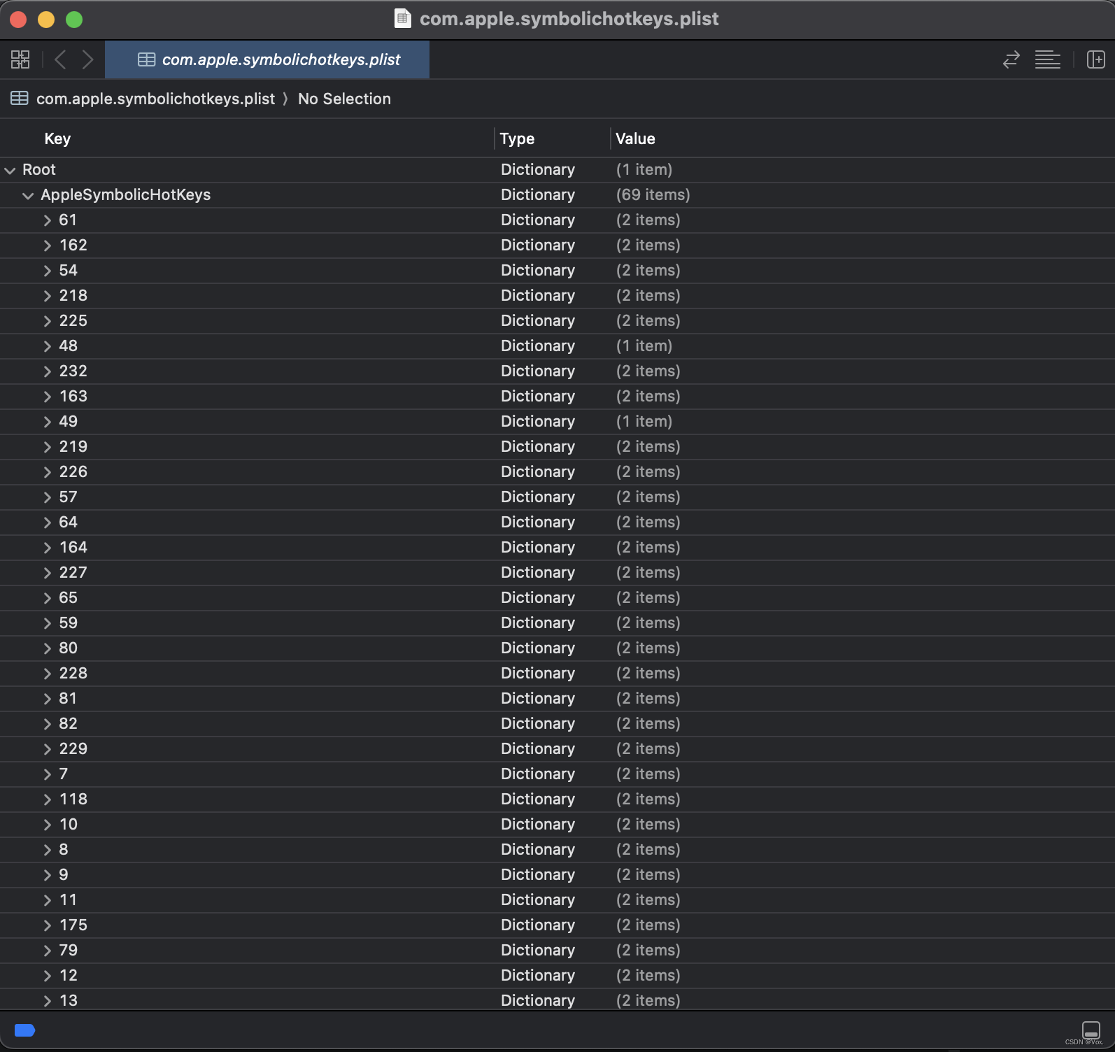Screen dimensions: 1115x1052
Task: Select the key 81 row
Action: point(557,699)
